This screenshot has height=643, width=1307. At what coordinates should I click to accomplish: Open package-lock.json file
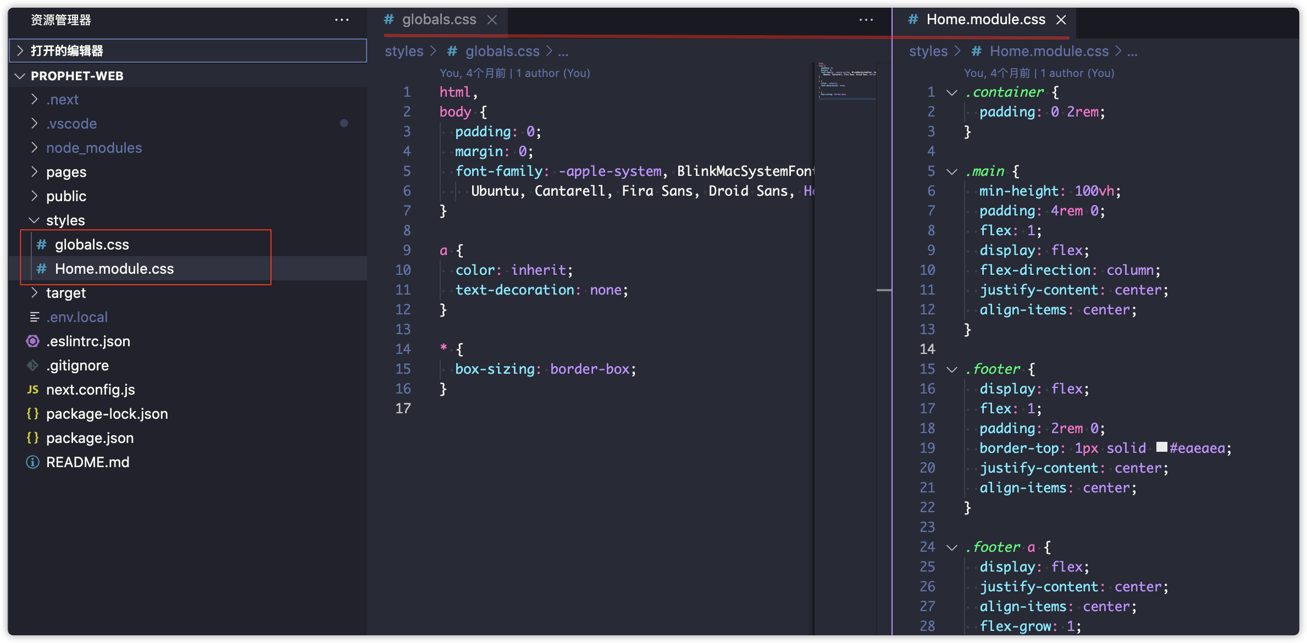point(107,414)
